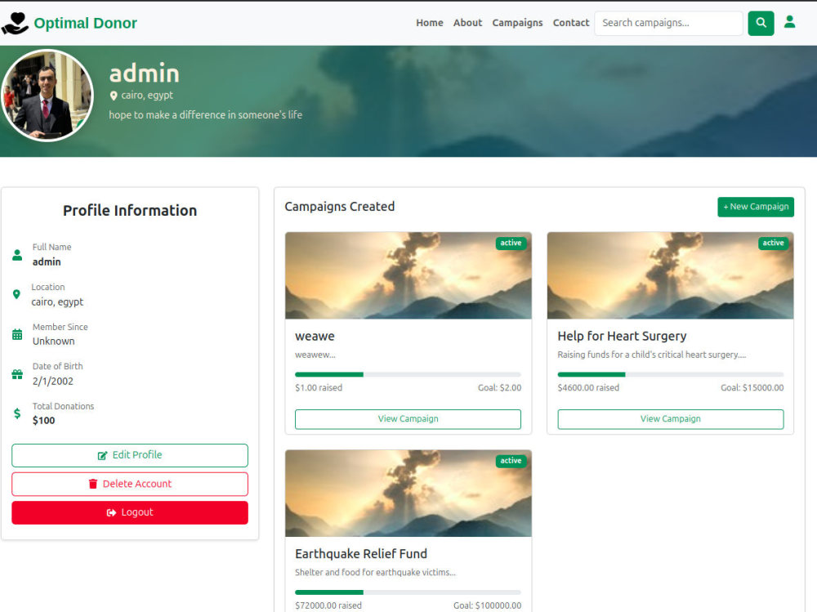This screenshot has width=817, height=612.
Task: Go to the Home nav link
Action: click(430, 23)
